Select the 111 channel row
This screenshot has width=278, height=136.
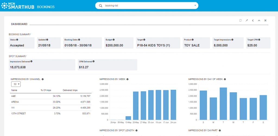[51, 108]
